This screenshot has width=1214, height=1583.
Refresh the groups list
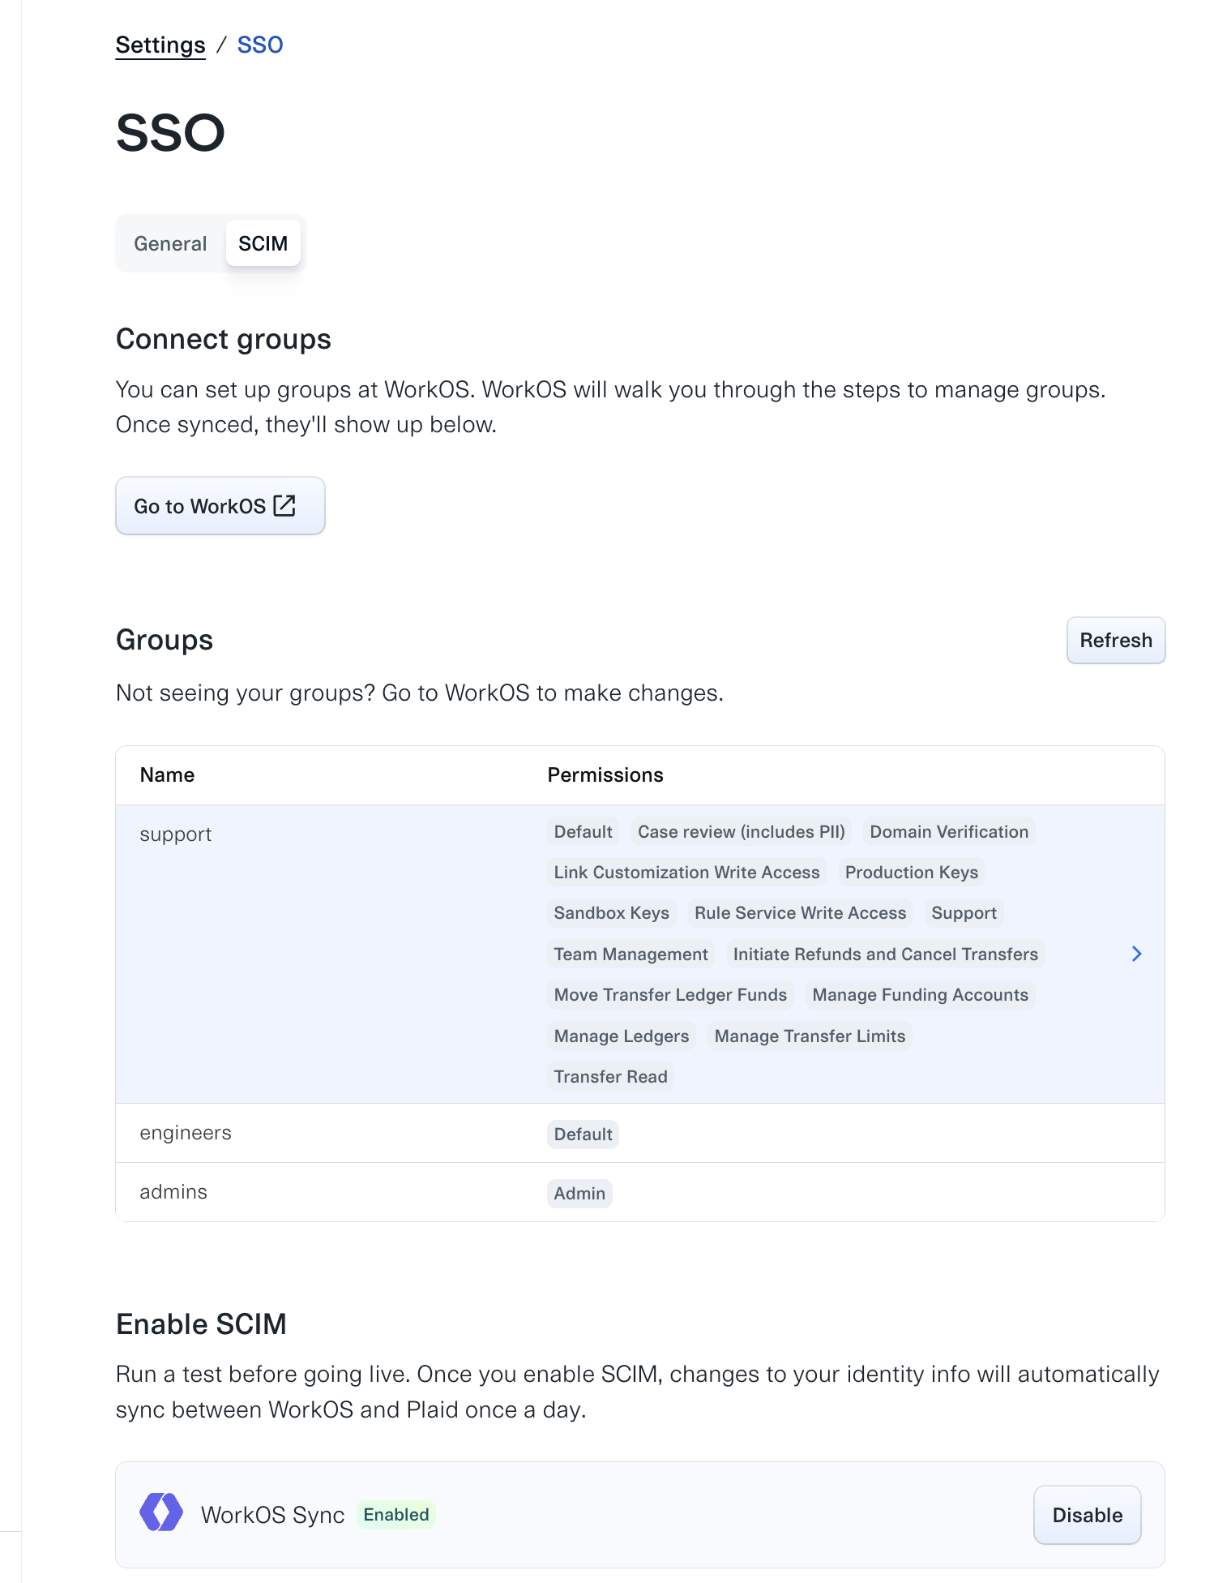(1115, 640)
